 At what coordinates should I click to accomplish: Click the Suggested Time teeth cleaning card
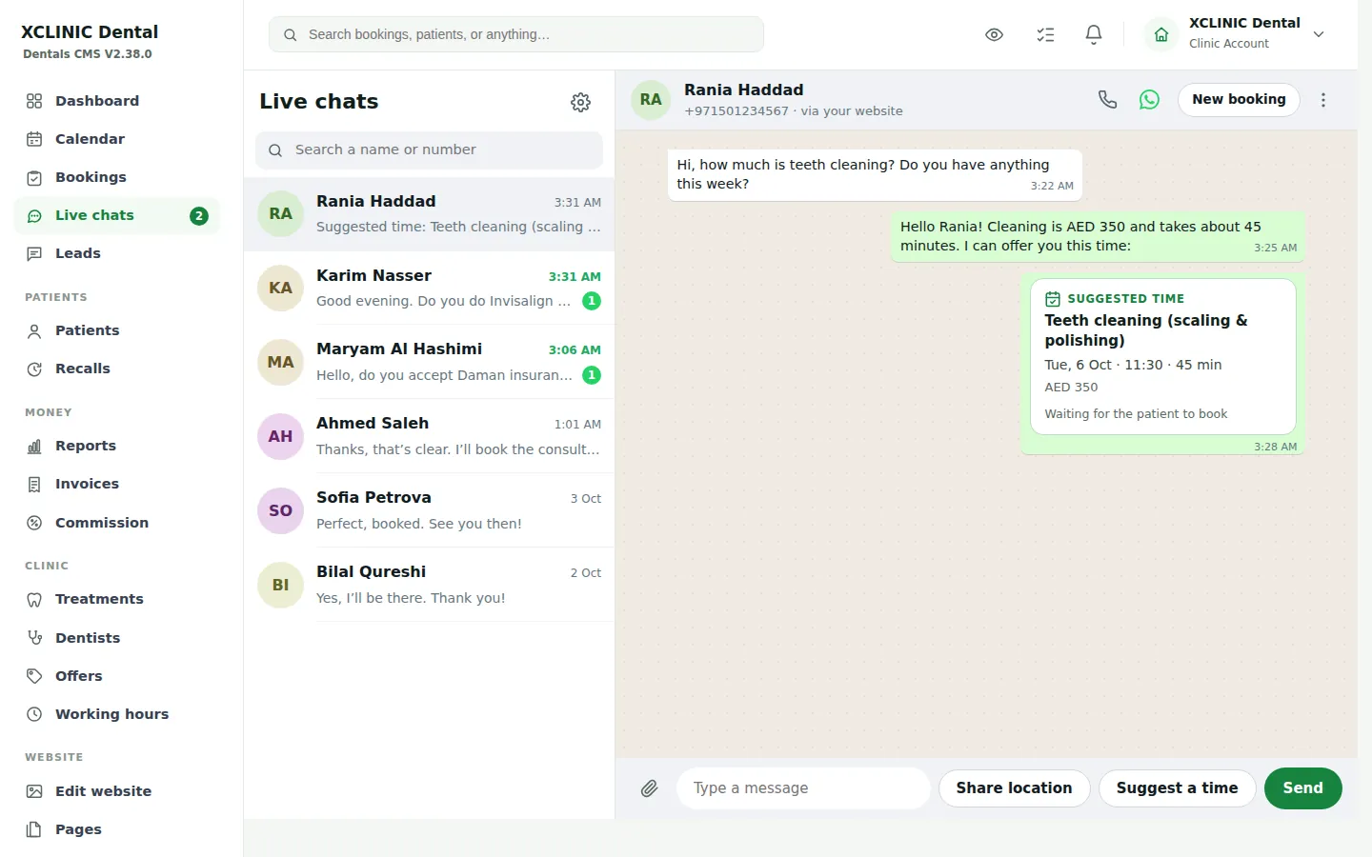coord(1162,356)
